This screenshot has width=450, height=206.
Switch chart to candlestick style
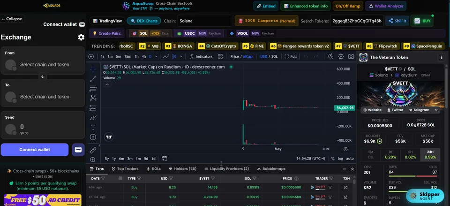pos(174,57)
